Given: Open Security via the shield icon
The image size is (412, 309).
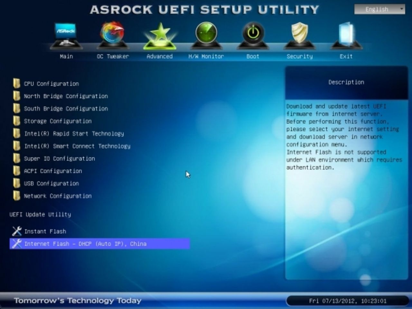Looking at the screenshot, I should 299,32.
